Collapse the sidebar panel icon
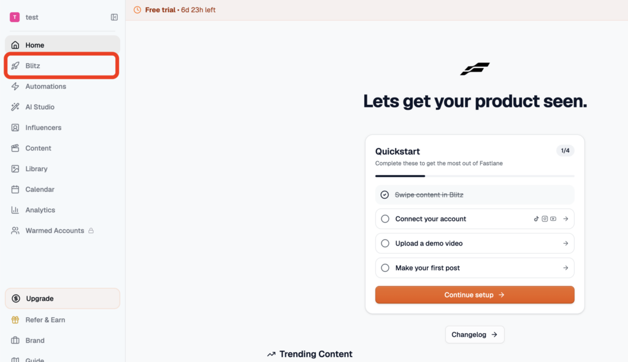 [x=114, y=17]
